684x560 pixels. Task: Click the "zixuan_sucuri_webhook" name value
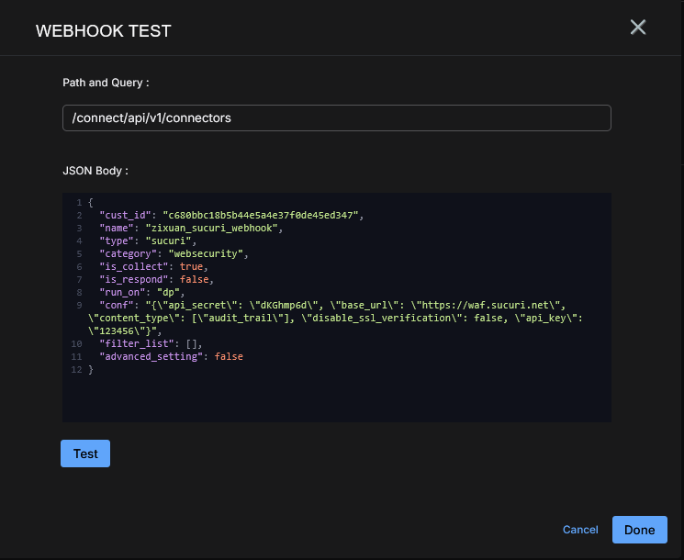pos(211,228)
